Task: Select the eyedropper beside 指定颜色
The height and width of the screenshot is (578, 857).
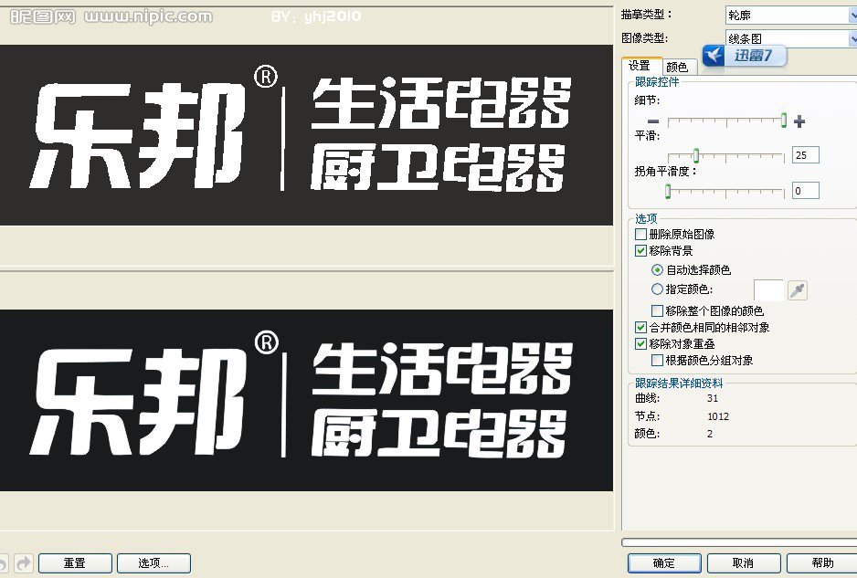Action: point(798,289)
